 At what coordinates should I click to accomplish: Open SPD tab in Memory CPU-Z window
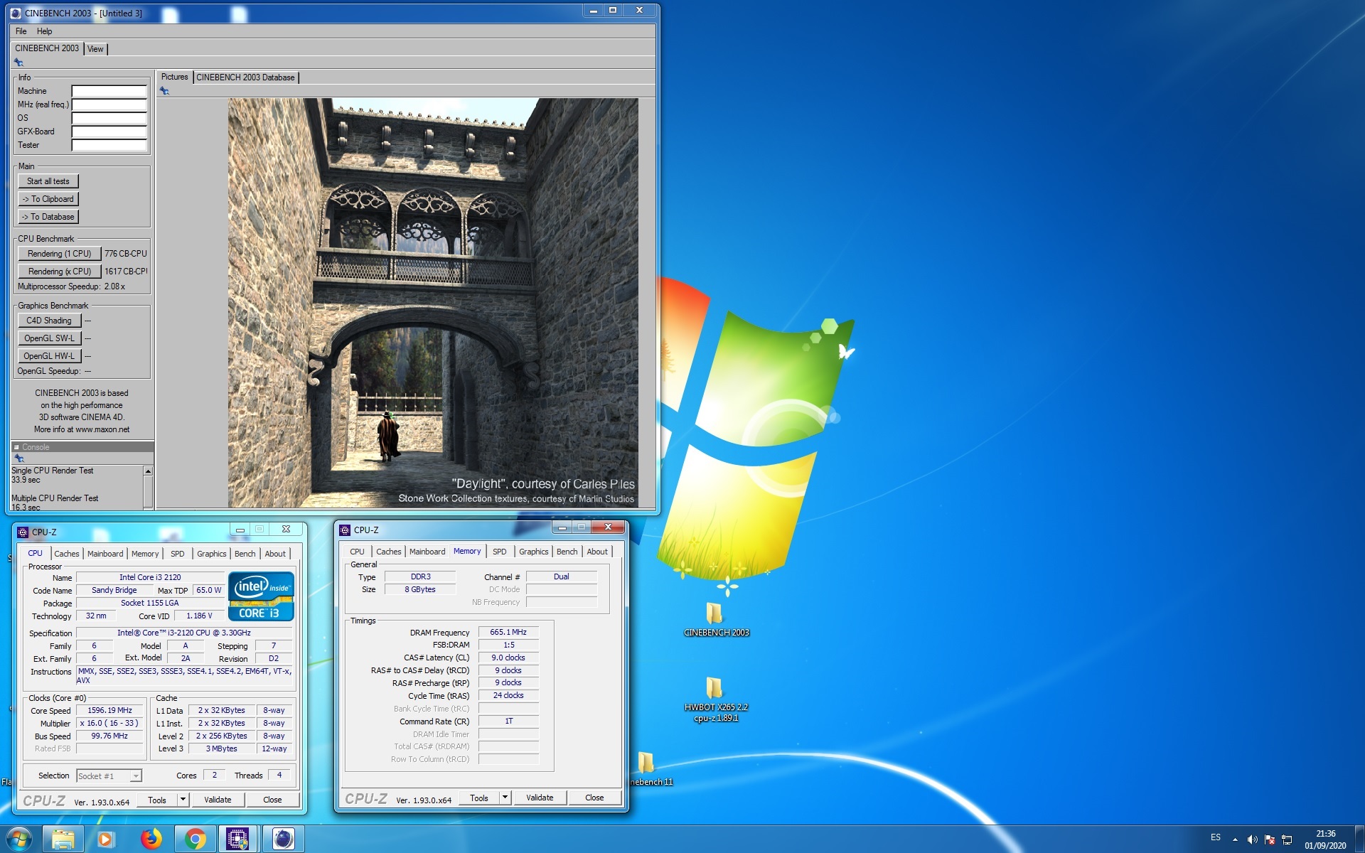pyautogui.click(x=500, y=552)
